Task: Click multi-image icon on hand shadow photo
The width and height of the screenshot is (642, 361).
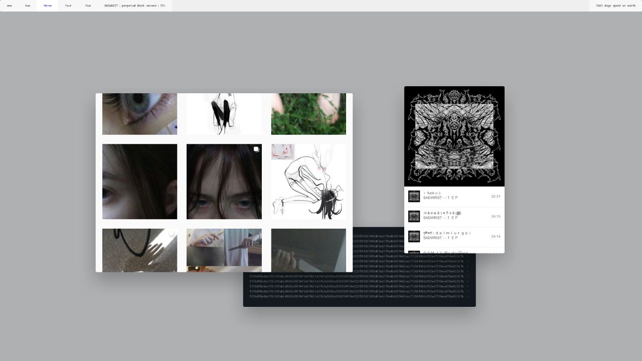Action: (x=172, y=234)
